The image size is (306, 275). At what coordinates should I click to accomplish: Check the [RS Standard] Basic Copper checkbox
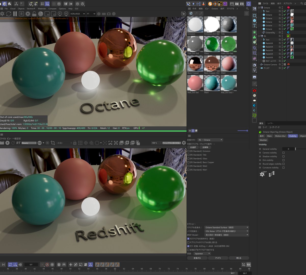pos(188,162)
